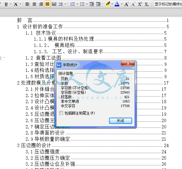The height and width of the screenshot is (169, 182).
Task: Apply subscript formatting
Action: (147, 4)
